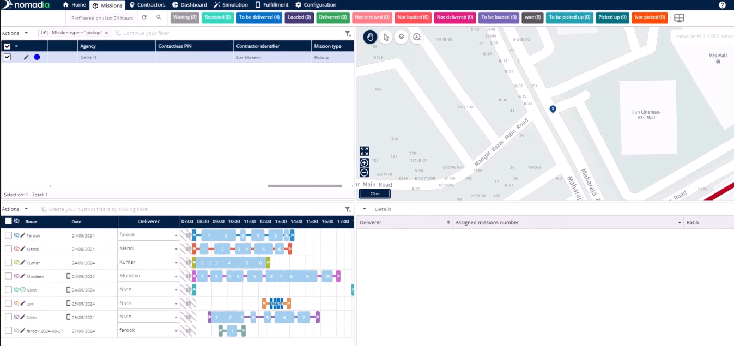Viewport: 734px width, 346px height.
Task: Zoom out on the map
Action: pos(364,173)
